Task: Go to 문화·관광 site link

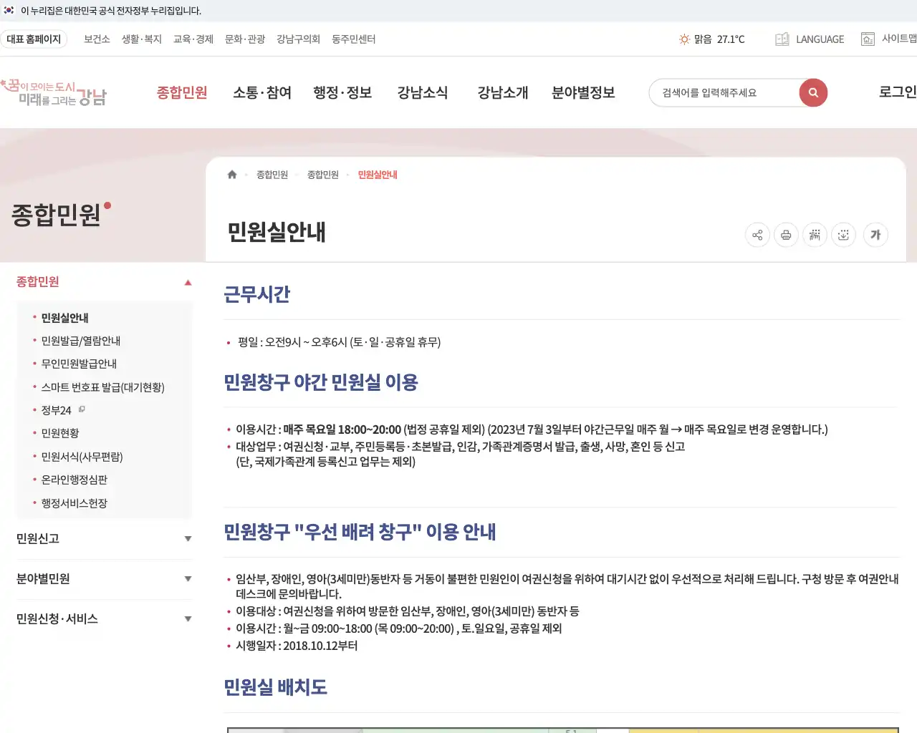Action: coord(245,39)
